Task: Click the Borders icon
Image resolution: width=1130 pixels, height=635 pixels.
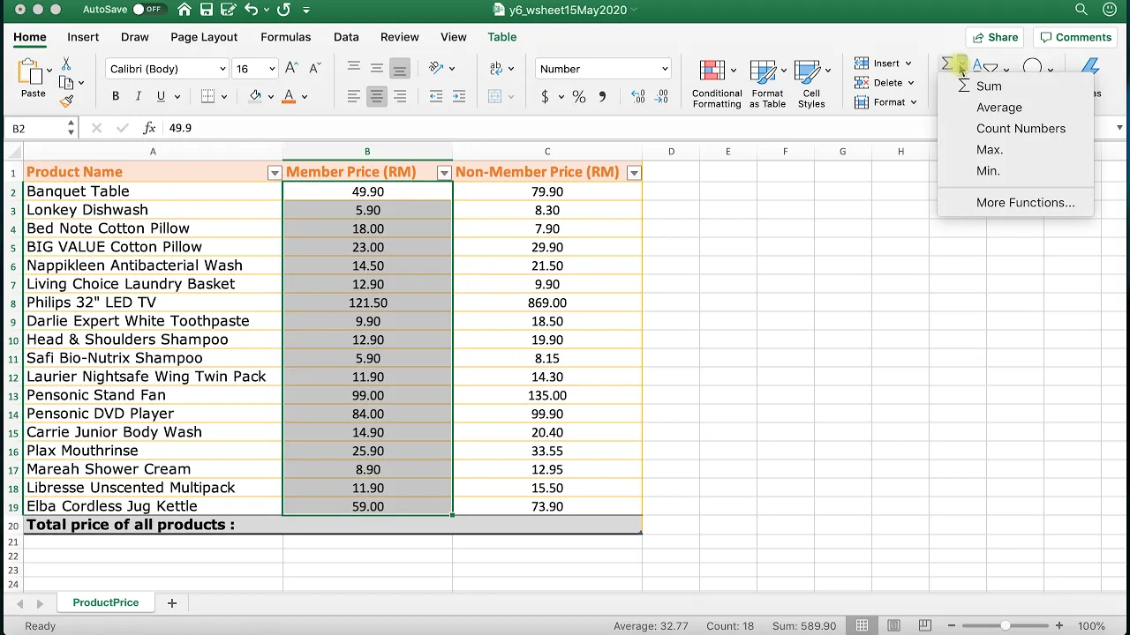Action: point(208,96)
